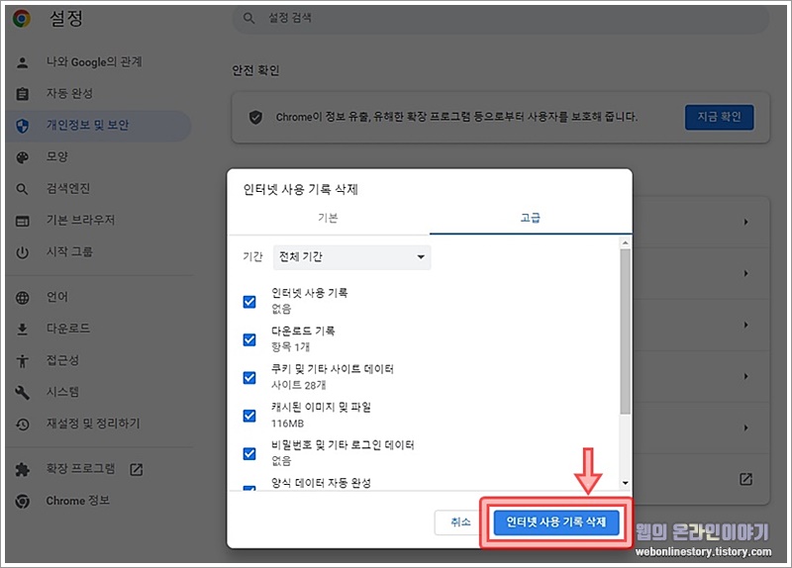This screenshot has width=792, height=568.
Task: Open 모양 settings section
Action: [x=99, y=157]
